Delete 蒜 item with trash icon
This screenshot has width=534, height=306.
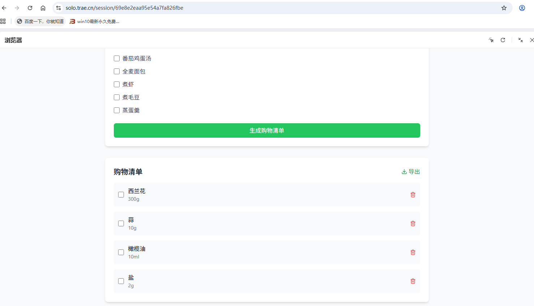[413, 223]
